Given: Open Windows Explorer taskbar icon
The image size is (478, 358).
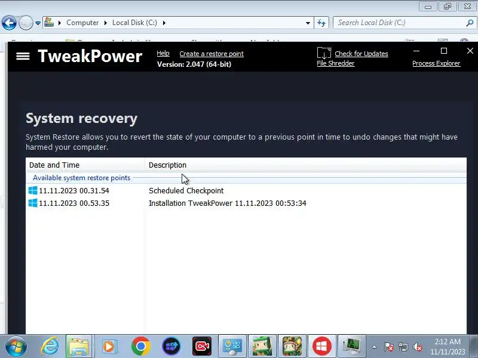Looking at the screenshot, I should point(79,347).
